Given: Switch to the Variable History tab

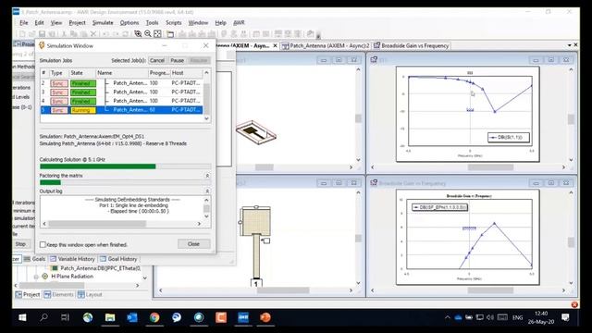Looking at the screenshot, I should tap(72, 259).
